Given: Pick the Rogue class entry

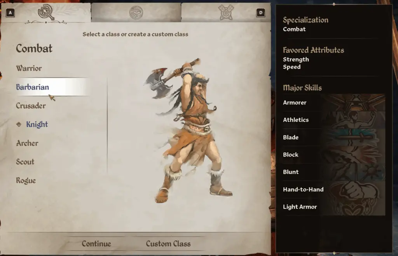Looking at the screenshot, I should (x=26, y=181).
